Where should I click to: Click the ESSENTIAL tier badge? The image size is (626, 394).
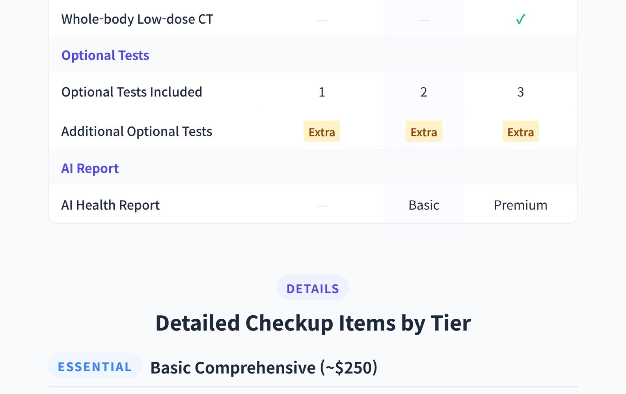[95, 366]
